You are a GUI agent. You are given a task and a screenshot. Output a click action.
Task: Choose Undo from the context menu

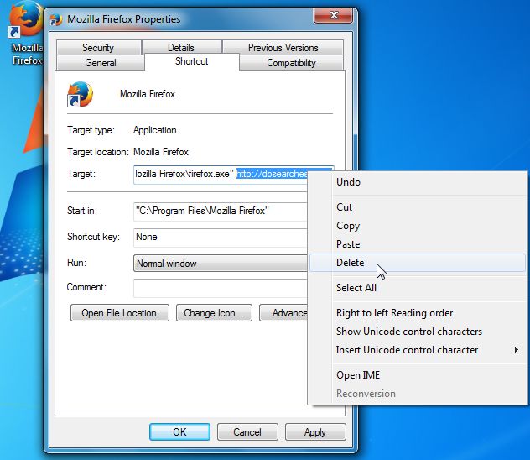pos(418,182)
